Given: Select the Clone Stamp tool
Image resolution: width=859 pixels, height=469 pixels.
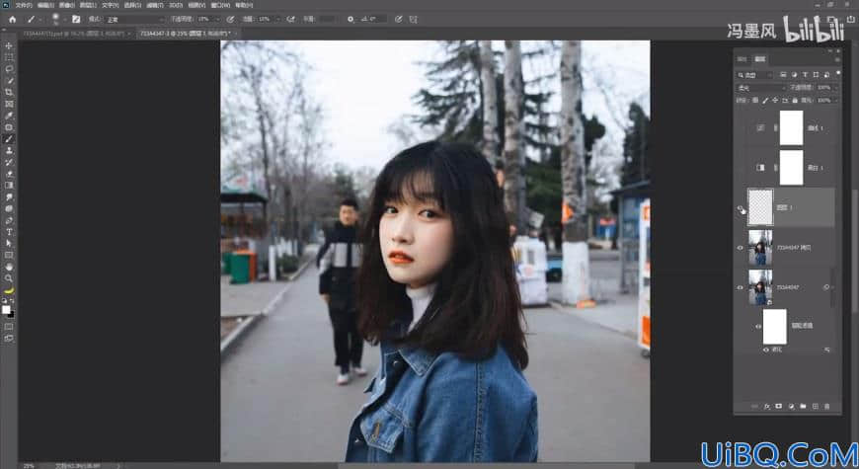Looking at the screenshot, I should (x=9, y=150).
